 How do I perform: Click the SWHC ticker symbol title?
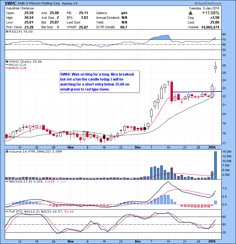11,3
